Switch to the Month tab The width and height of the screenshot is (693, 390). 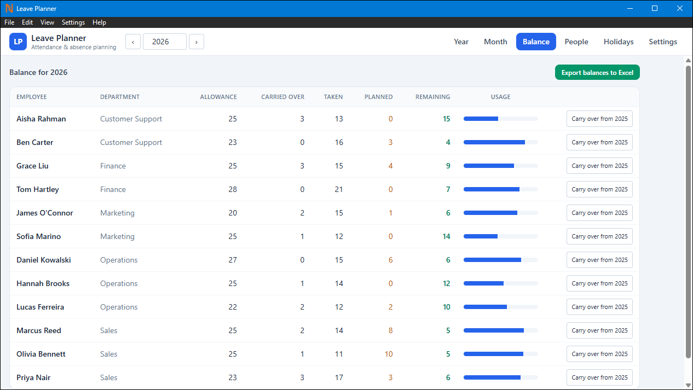pyautogui.click(x=495, y=42)
